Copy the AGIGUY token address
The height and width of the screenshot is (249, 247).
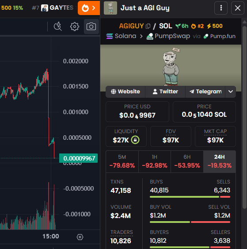[148, 26]
